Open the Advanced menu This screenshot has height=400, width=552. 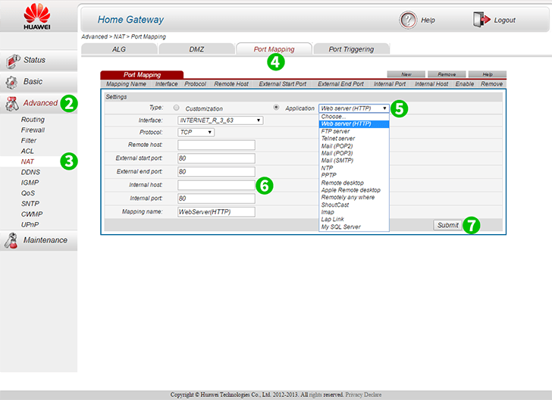[x=39, y=103]
